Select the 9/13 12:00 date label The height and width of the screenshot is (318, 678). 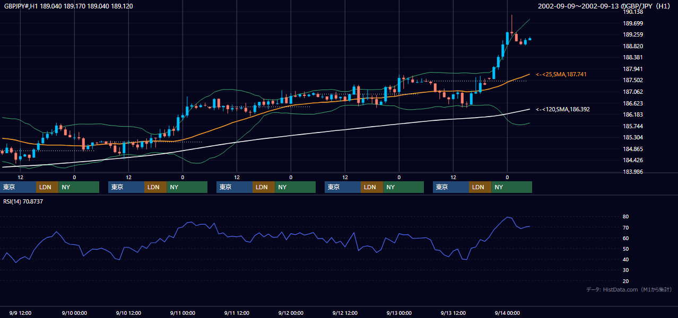(454, 313)
